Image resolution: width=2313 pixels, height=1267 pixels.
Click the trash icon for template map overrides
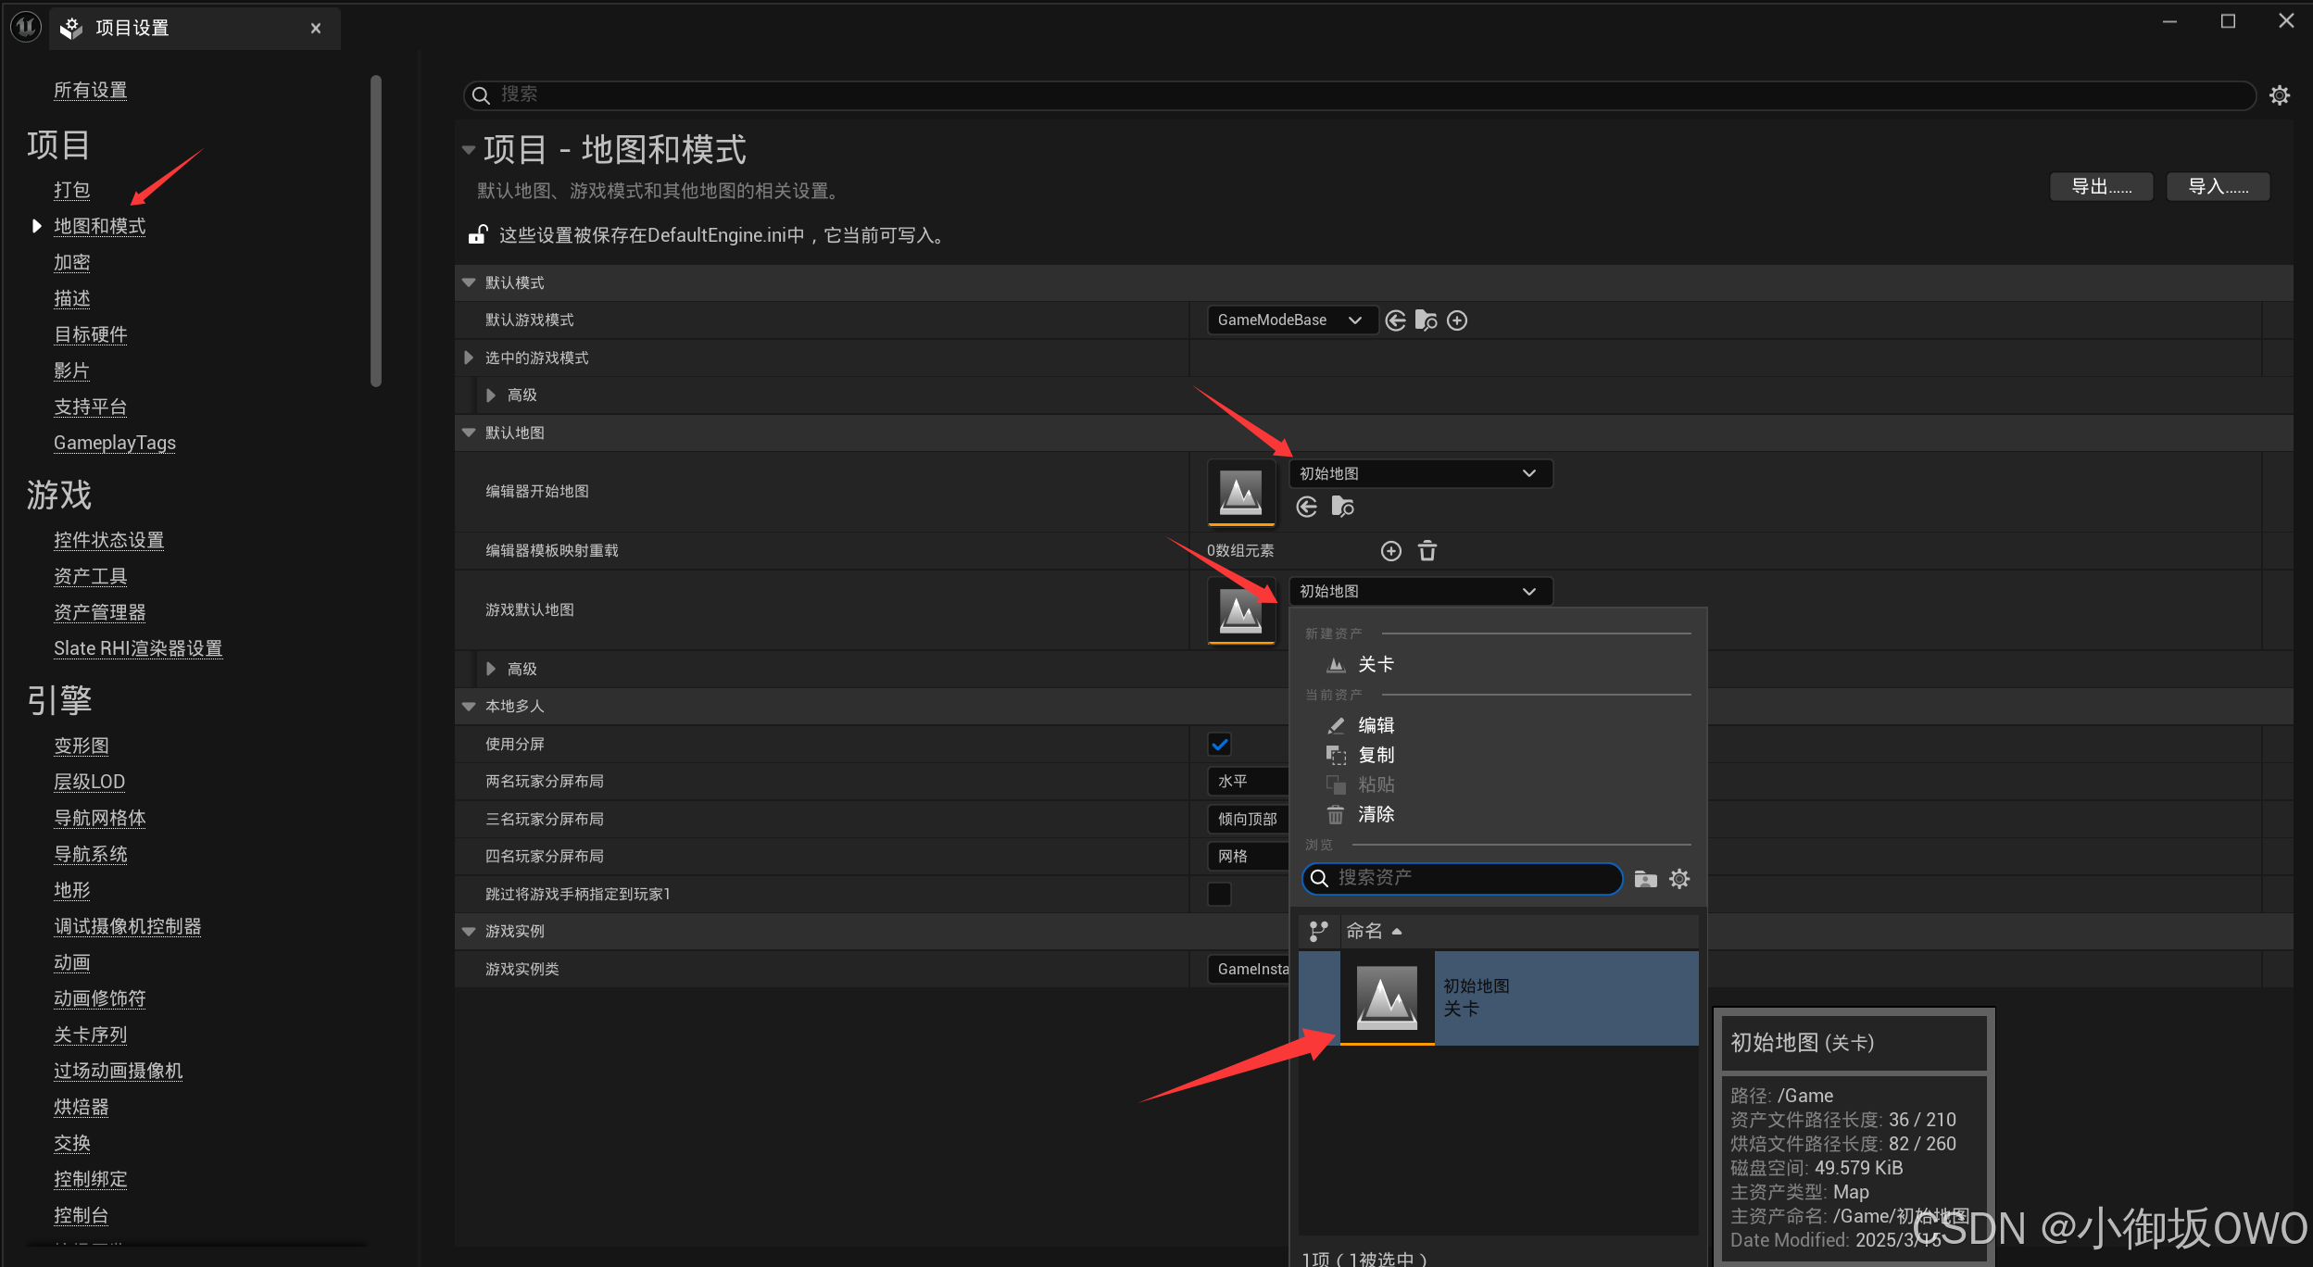pos(1427,551)
